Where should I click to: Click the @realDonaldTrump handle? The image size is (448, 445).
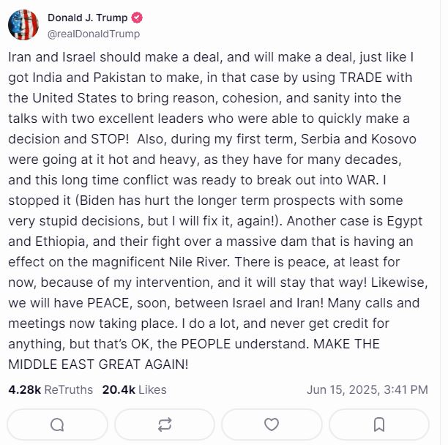click(93, 34)
